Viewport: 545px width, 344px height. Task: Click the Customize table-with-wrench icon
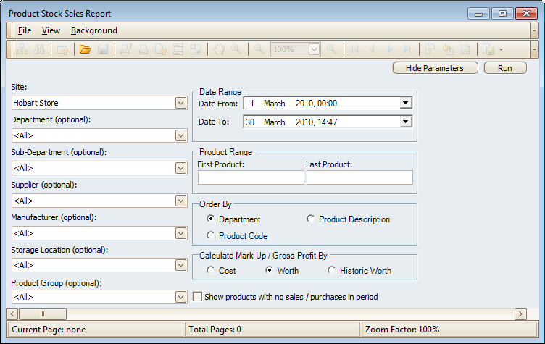point(63,49)
